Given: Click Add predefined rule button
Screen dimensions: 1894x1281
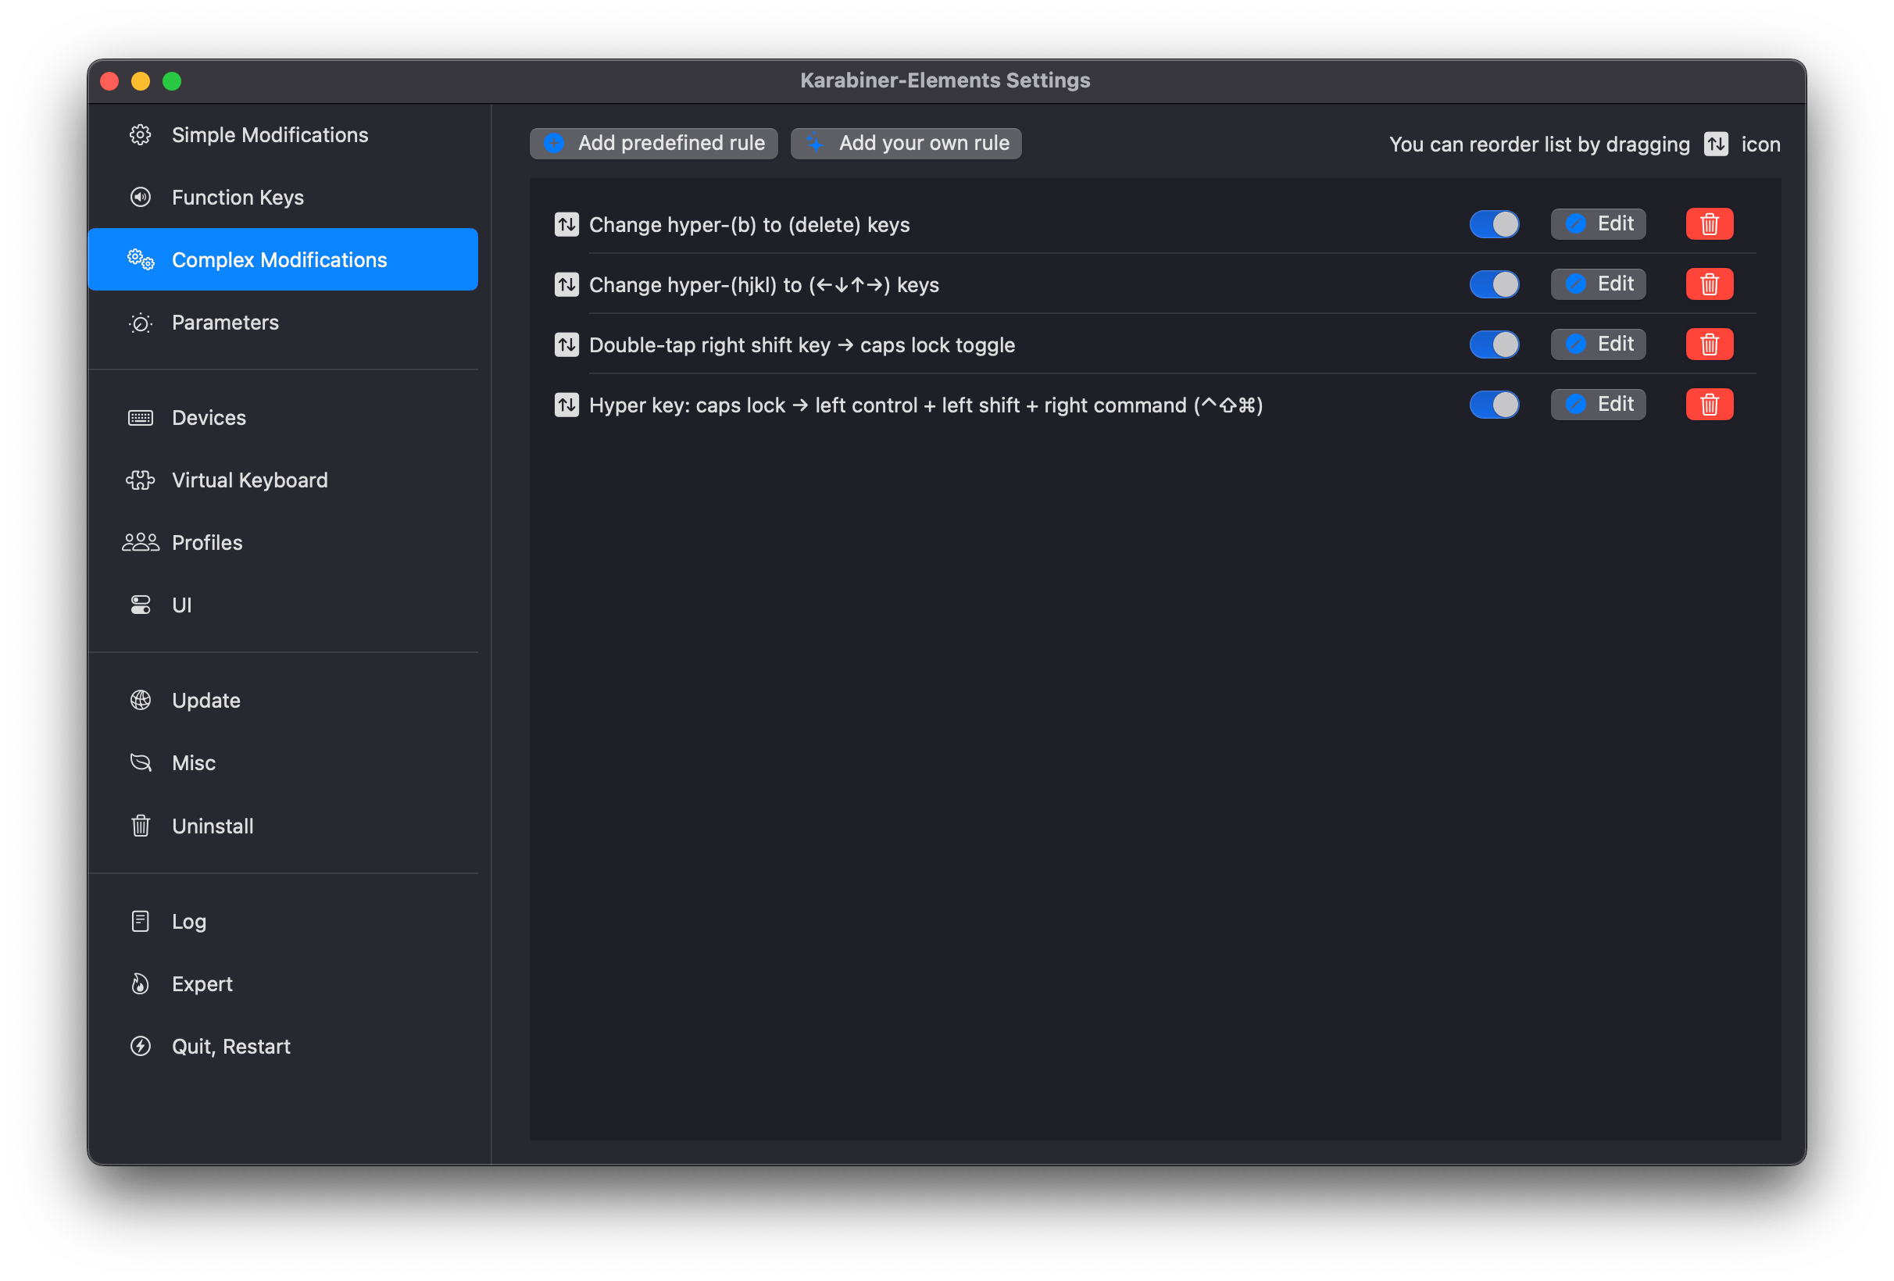Looking at the screenshot, I should [x=654, y=144].
